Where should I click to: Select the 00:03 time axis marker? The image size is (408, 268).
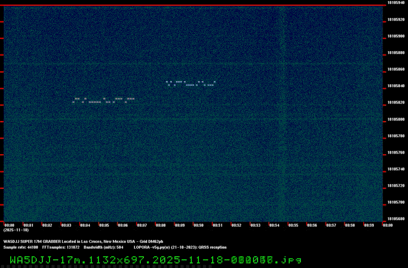pos(66,225)
